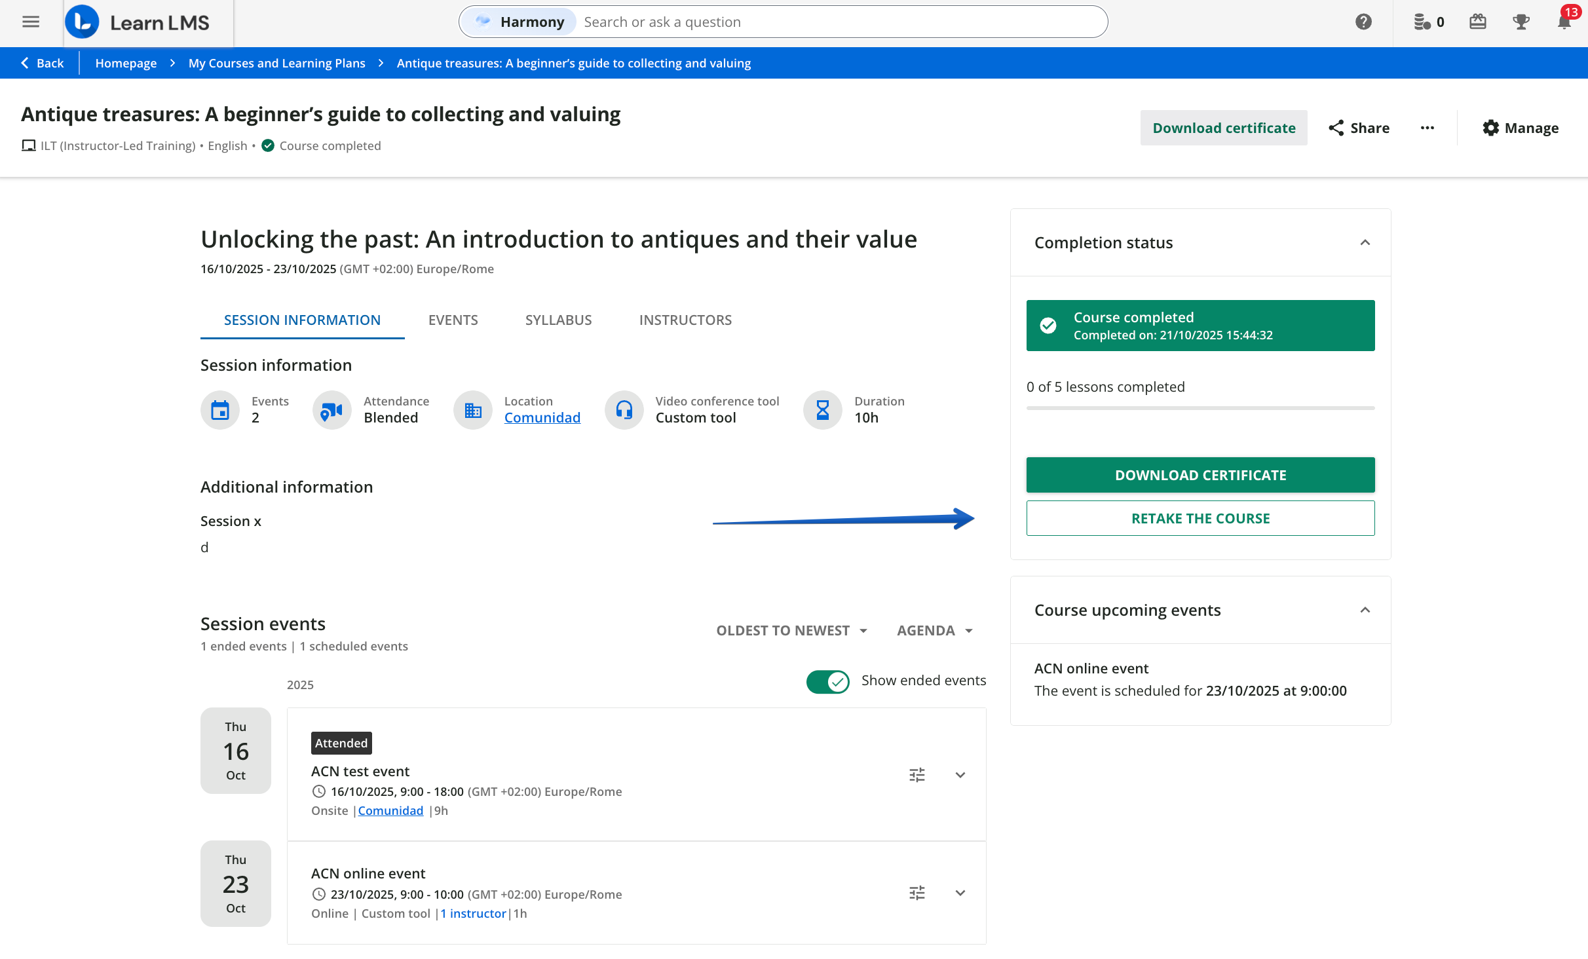Open the trophy gamification icon
Viewport: 1588px width, 959px height.
point(1521,22)
